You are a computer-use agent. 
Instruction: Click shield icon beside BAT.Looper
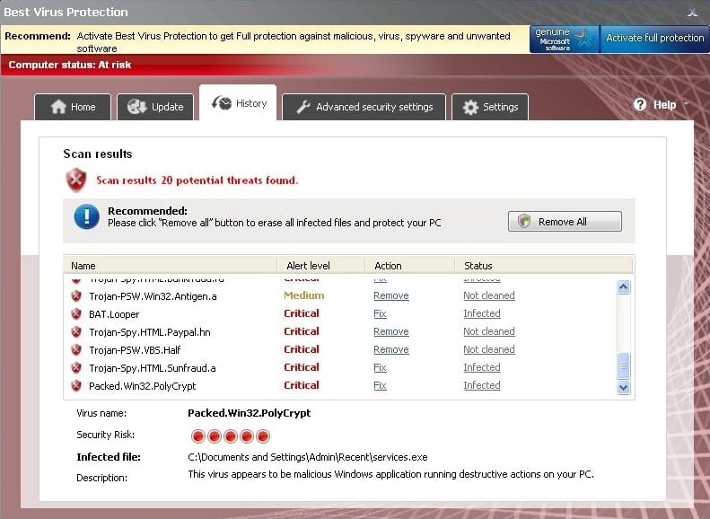(76, 314)
